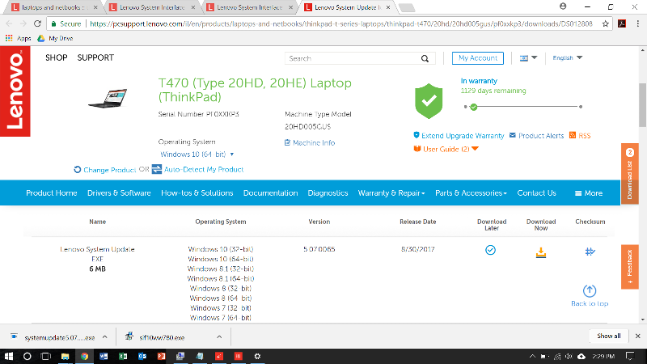Expand the Warranty & Repair menu
The width and height of the screenshot is (647, 364).
point(391,193)
